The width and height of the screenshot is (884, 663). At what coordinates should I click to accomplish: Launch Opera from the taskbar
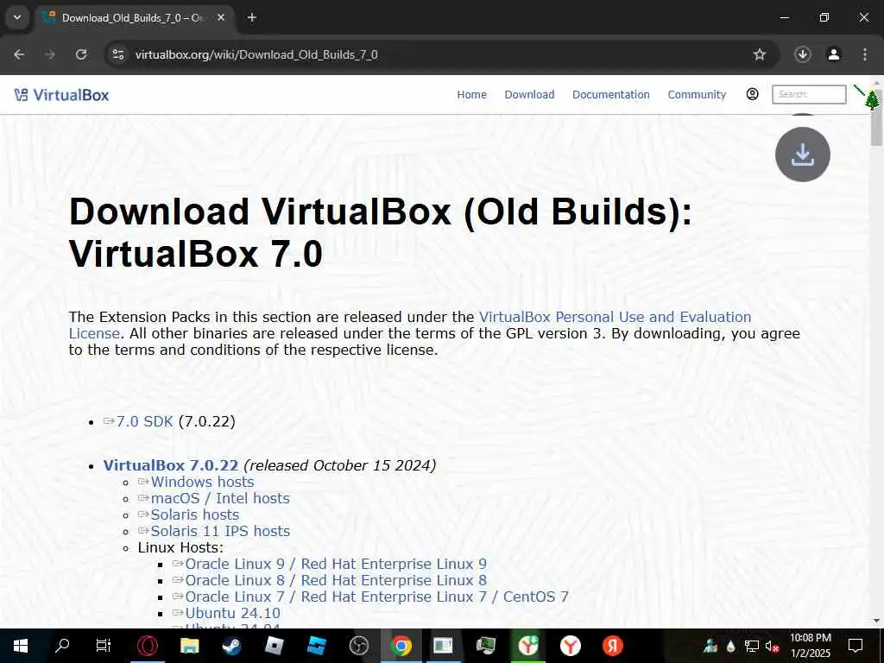(147, 646)
